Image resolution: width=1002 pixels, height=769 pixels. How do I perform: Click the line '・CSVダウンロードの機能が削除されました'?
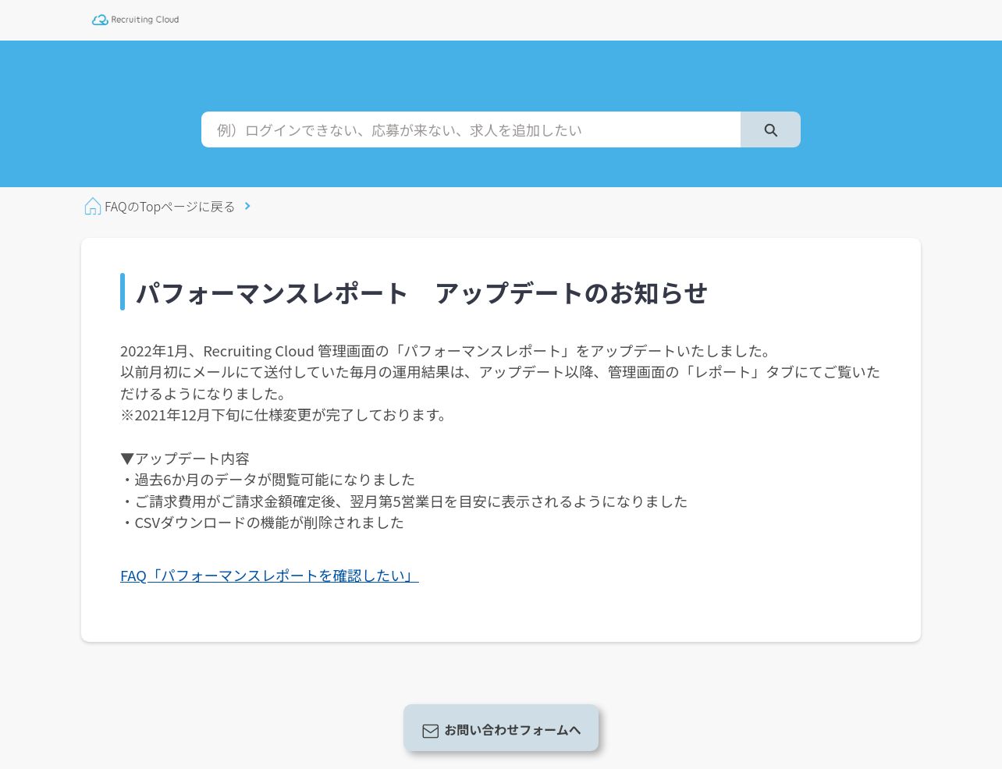tap(262, 523)
